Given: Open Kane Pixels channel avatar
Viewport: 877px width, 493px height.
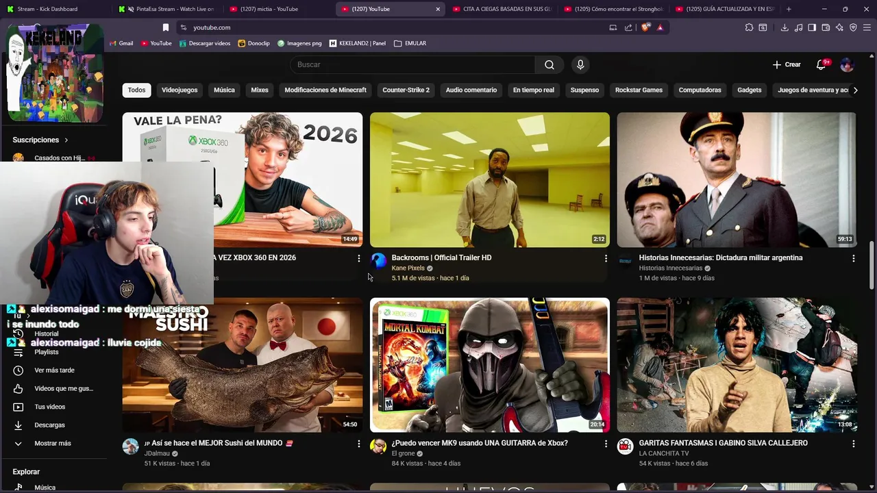Looking at the screenshot, I should pyautogui.click(x=378, y=261).
